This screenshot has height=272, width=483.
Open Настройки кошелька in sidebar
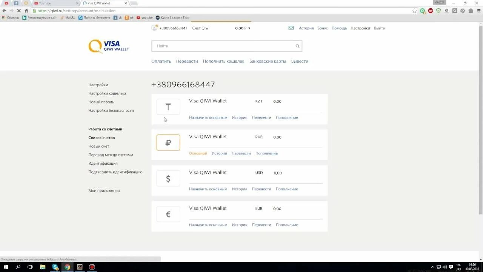tap(107, 93)
